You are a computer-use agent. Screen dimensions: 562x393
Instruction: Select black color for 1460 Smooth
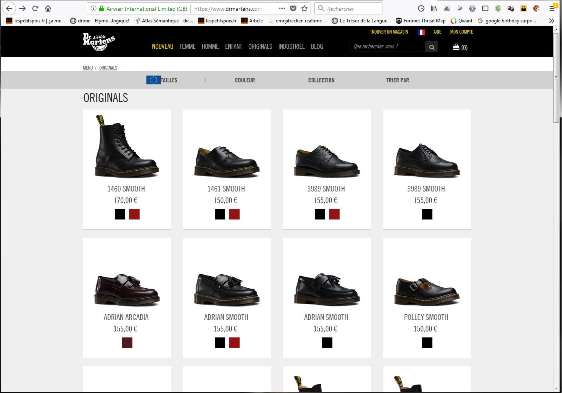click(120, 214)
